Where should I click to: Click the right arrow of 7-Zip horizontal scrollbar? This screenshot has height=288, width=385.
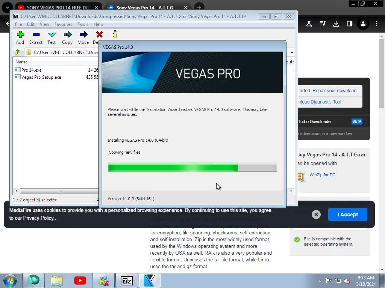(x=291, y=191)
